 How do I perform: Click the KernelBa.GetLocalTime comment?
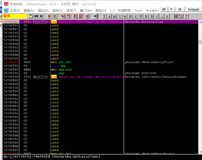144,22
